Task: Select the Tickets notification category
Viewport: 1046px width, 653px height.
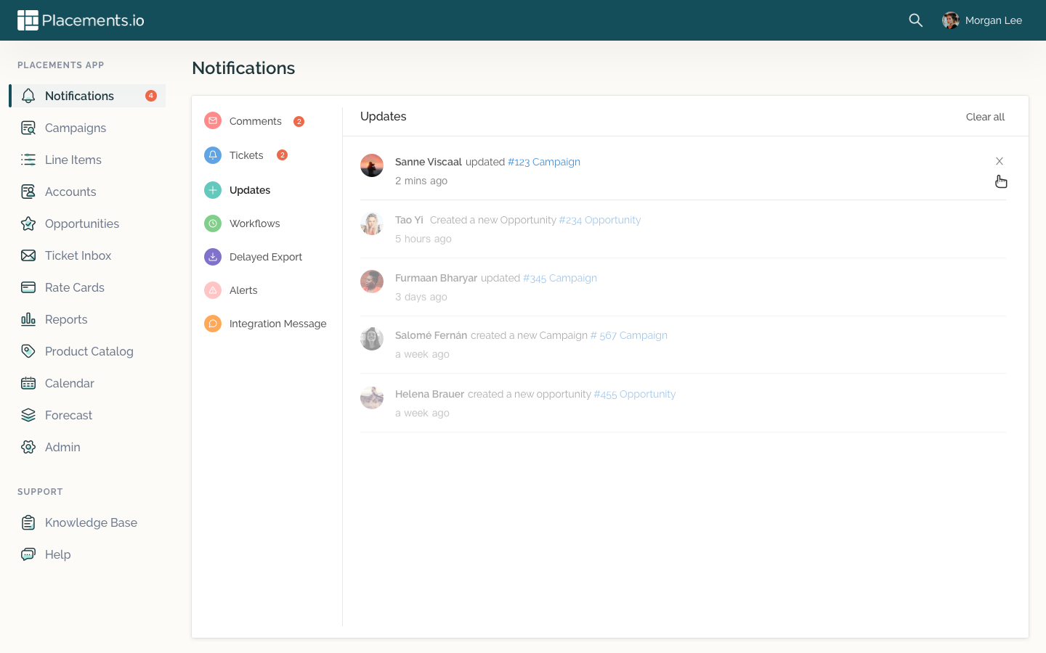Action: pos(246,155)
